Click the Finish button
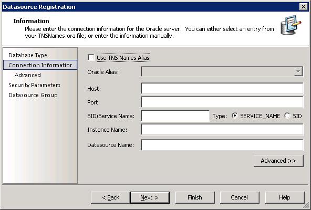311x210 pixels. pos(195,197)
